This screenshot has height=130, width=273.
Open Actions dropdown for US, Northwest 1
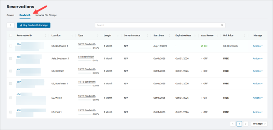coord(258,83)
